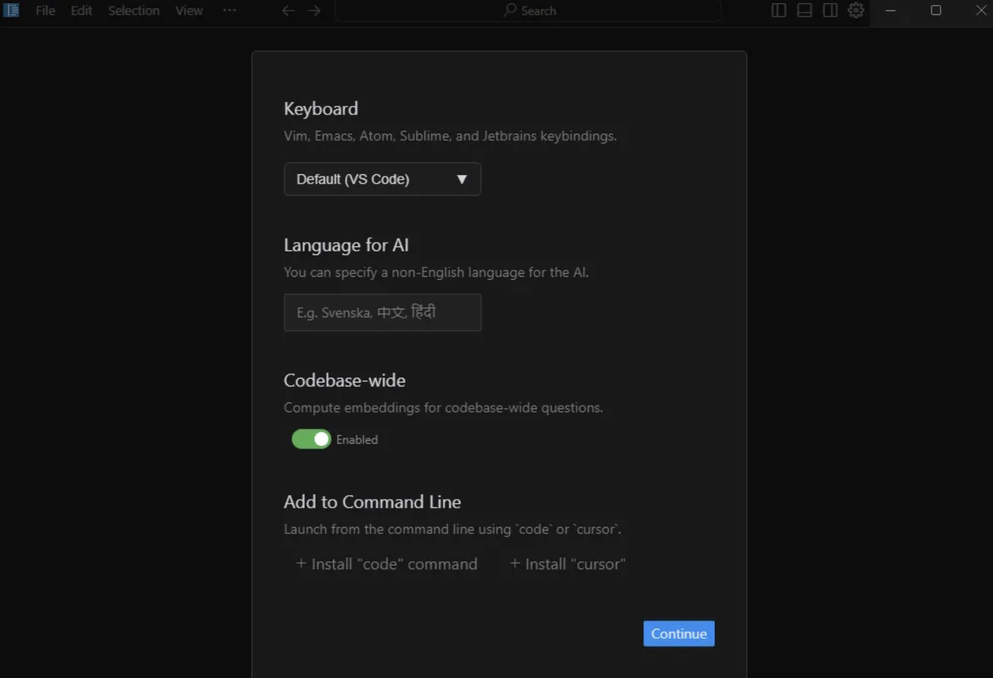The image size is (993, 678).
Task: Open the Keyboard keybindings dropdown
Action: pyautogui.click(x=382, y=179)
